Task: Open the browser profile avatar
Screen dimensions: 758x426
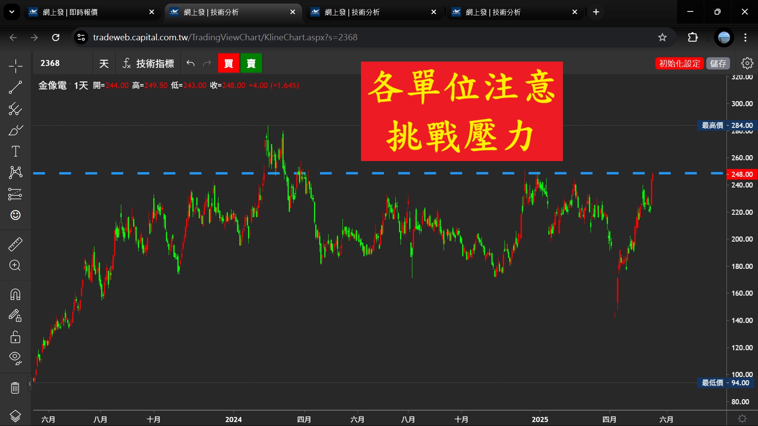Action: click(724, 38)
